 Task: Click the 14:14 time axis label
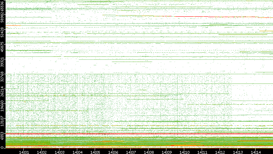click(256, 152)
